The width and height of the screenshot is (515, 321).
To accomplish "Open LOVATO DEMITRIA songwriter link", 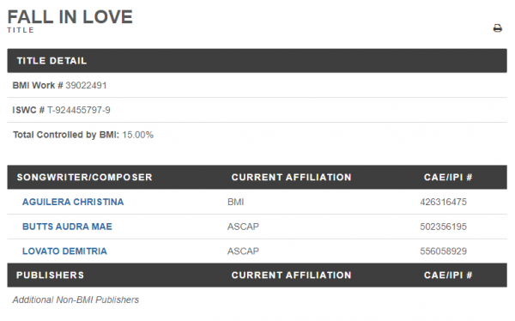I will [64, 251].
